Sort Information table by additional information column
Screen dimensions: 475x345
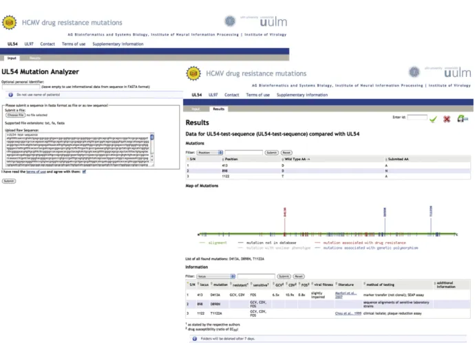pos(445,285)
